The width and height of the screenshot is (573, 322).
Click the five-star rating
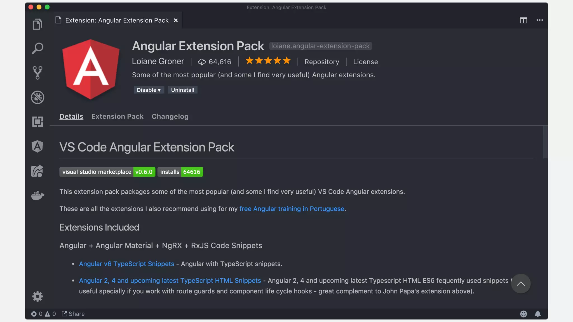point(268,61)
